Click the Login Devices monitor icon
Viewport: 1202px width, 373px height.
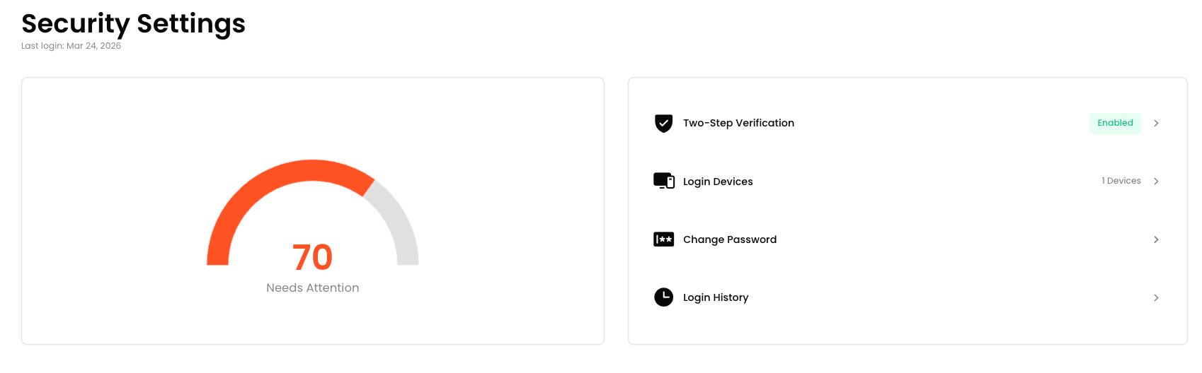coord(663,181)
